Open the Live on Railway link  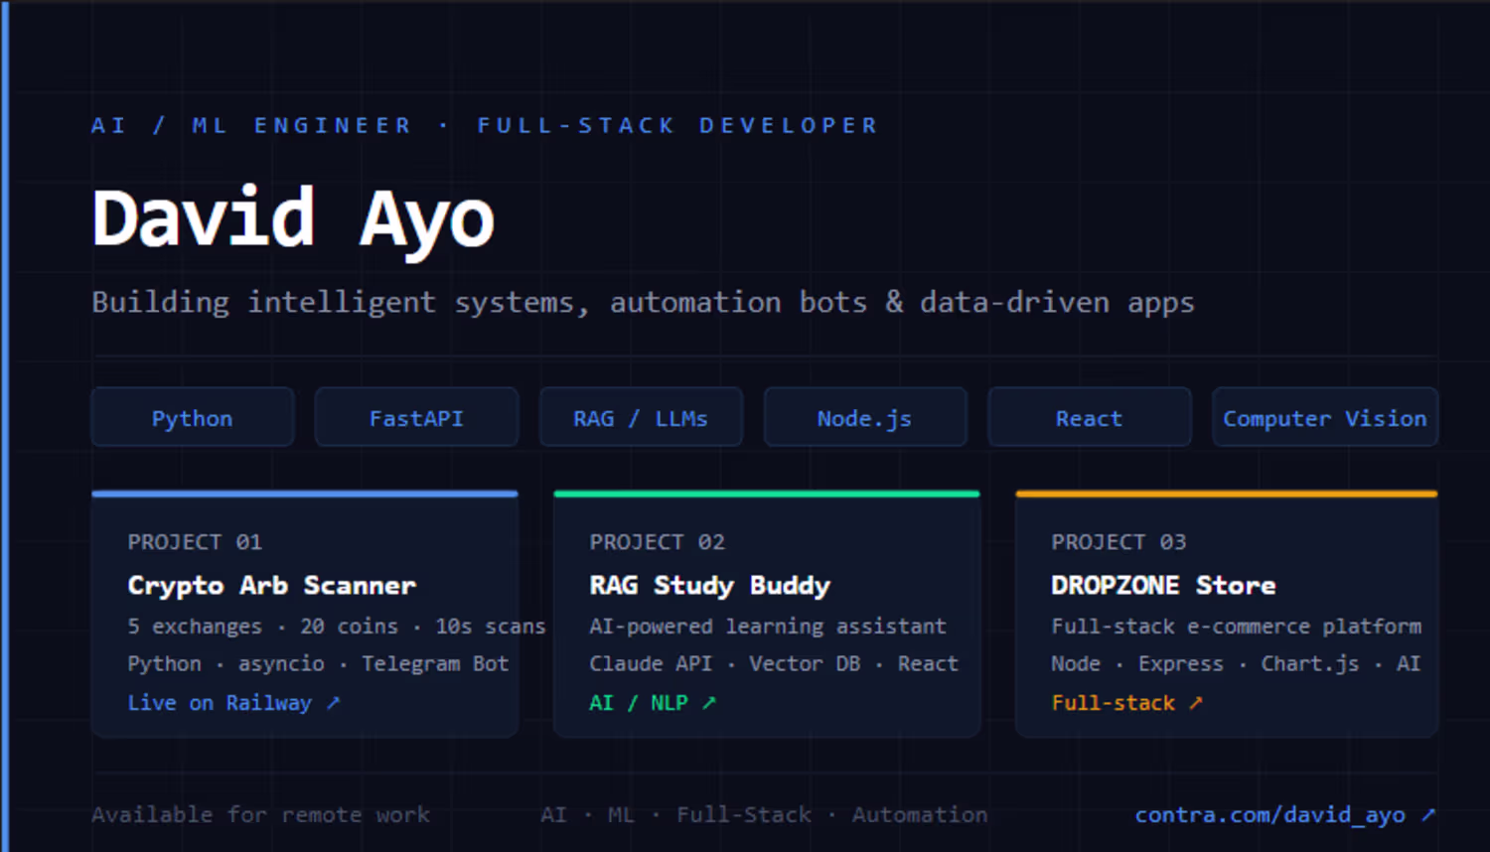[x=234, y=703]
